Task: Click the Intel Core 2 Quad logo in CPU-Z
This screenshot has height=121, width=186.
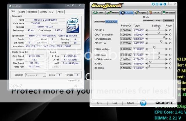Action: 73,25
